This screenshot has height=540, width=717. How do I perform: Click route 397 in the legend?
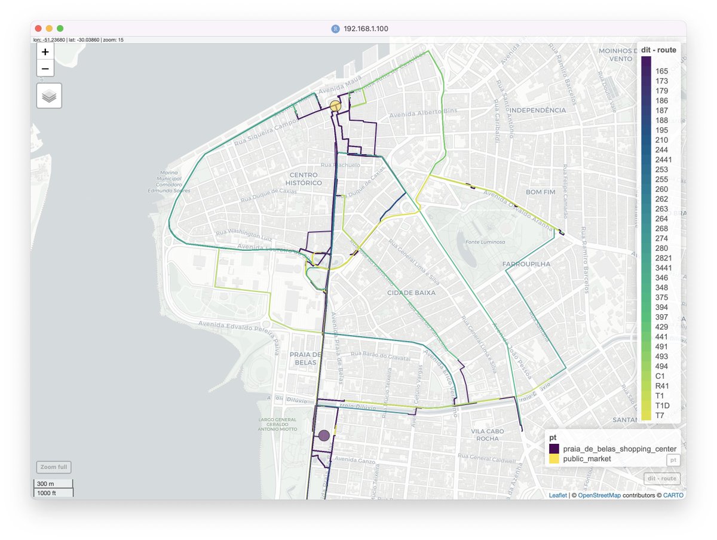coord(661,317)
